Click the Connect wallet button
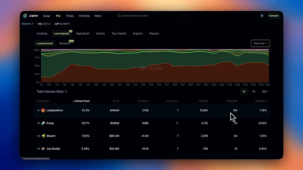Screen dimensions: 303x170 (x=274, y=16)
